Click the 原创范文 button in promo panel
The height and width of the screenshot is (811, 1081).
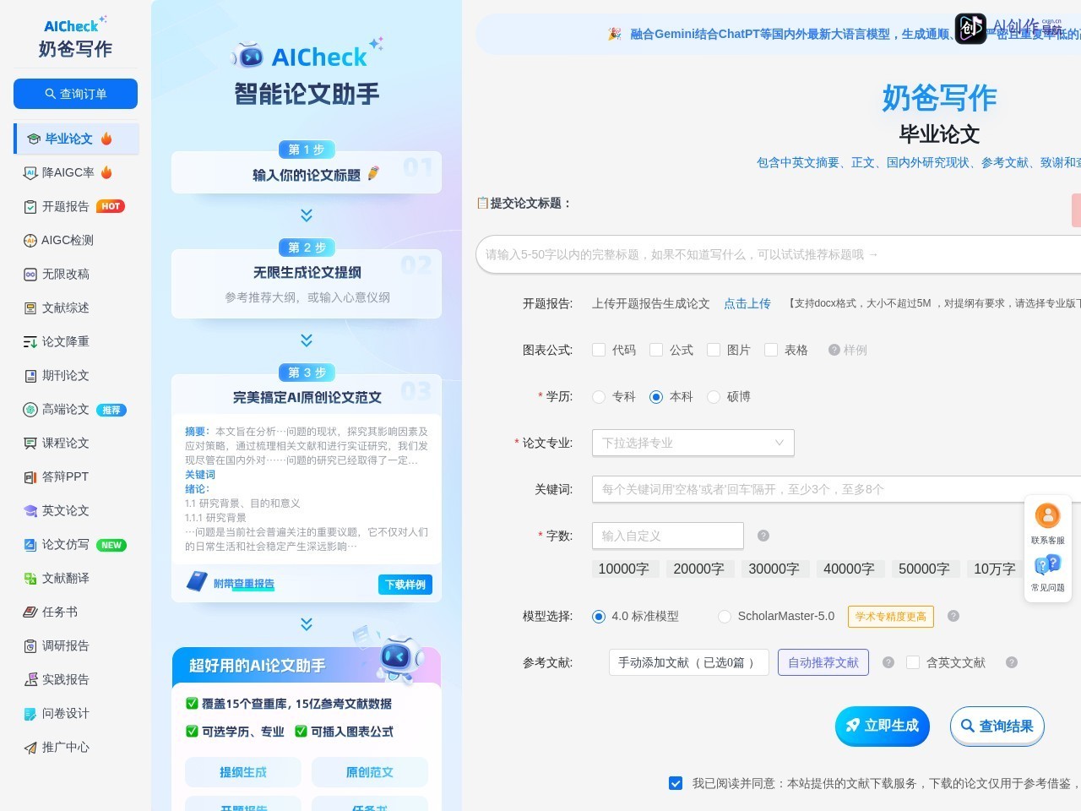pos(370,772)
